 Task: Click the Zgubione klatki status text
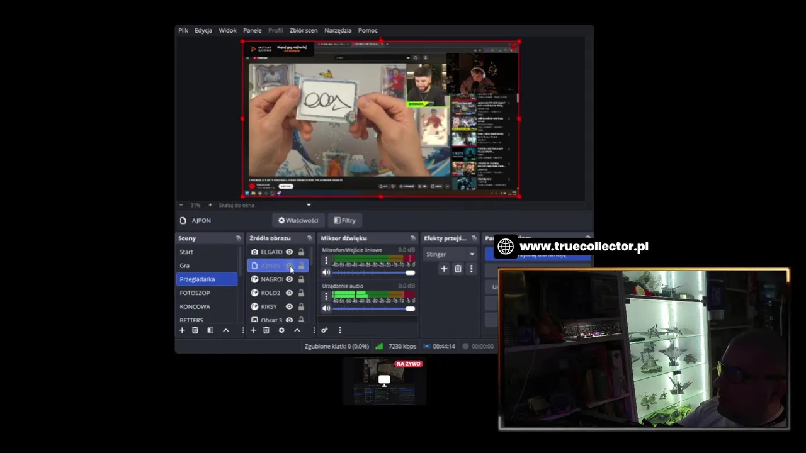click(337, 346)
